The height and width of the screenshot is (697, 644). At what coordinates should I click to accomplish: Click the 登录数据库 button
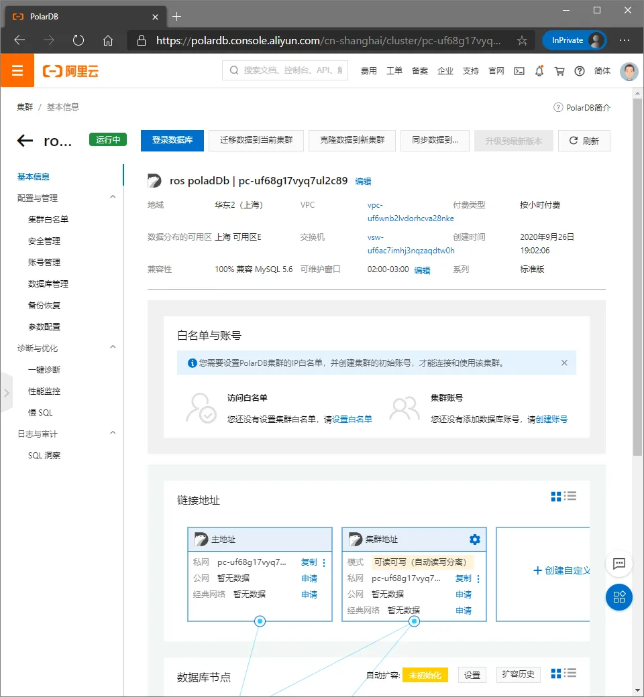[172, 141]
